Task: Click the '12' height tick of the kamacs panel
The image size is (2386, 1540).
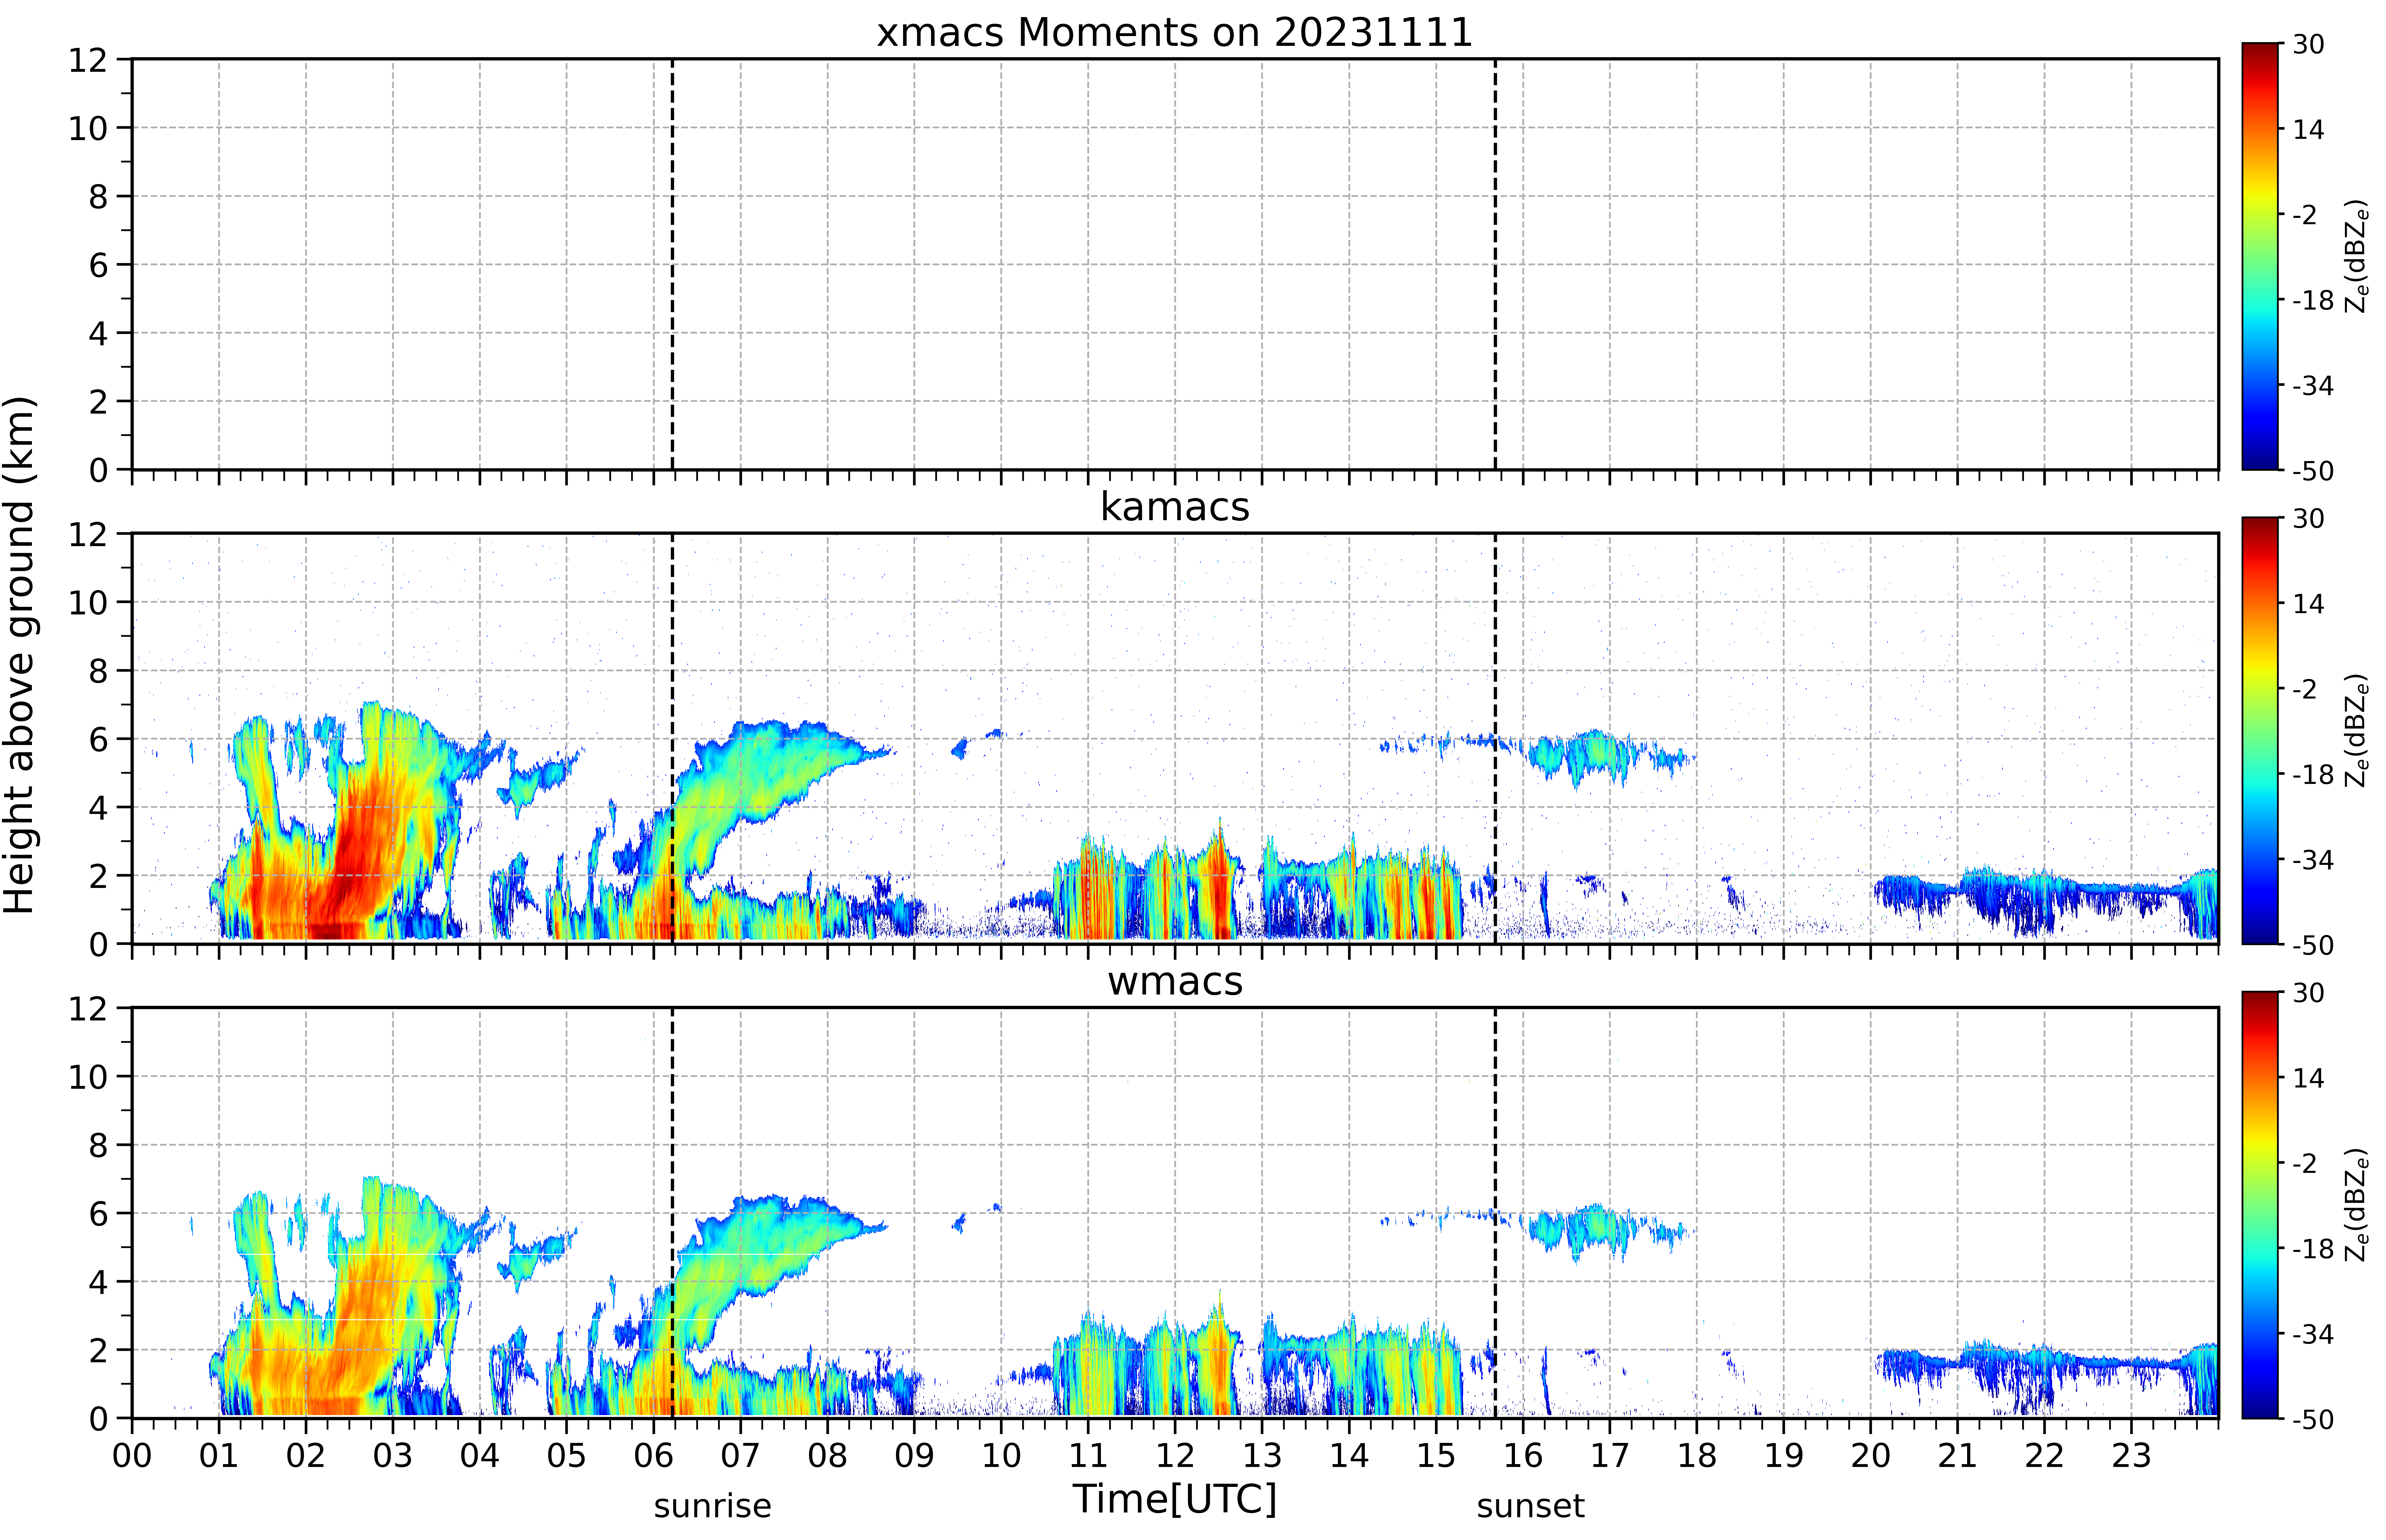Action: pyautogui.click(x=88, y=534)
